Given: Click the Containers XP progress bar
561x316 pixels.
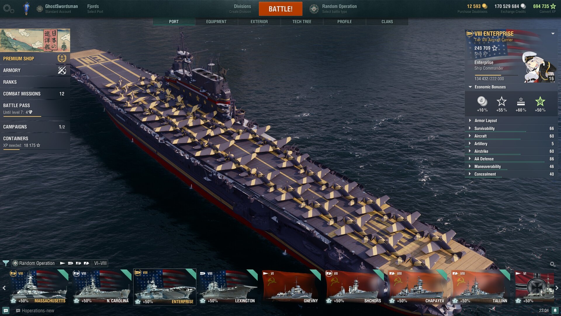Looking at the screenshot, I should 35,150.
